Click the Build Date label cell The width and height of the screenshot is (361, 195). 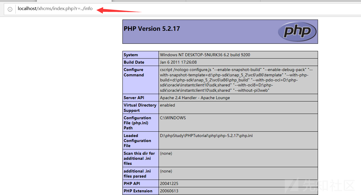point(134,62)
